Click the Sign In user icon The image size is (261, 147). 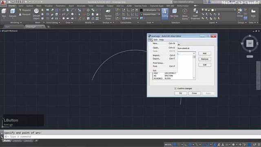pyautogui.click(x=209, y=2)
